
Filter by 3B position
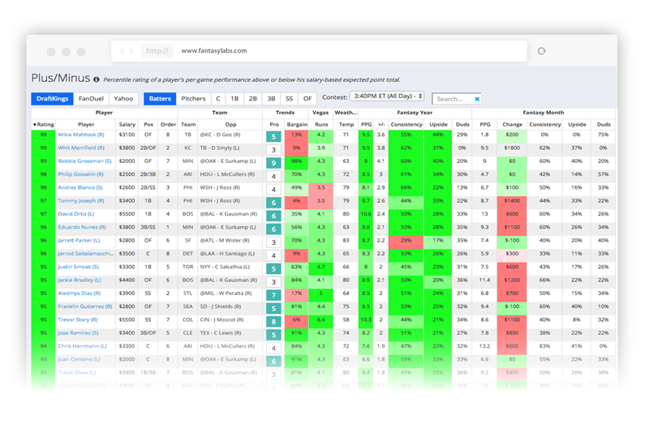coord(271,98)
